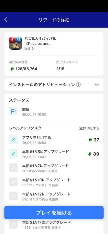Tap the grey checkbox for 本部をLV17 task
The width and height of the screenshot is (108, 234).
coord(13,224)
